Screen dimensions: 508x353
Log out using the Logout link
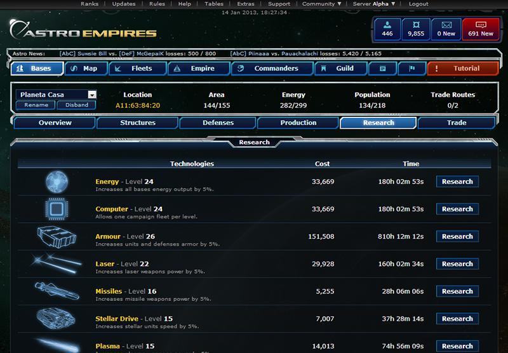pyautogui.click(x=418, y=4)
